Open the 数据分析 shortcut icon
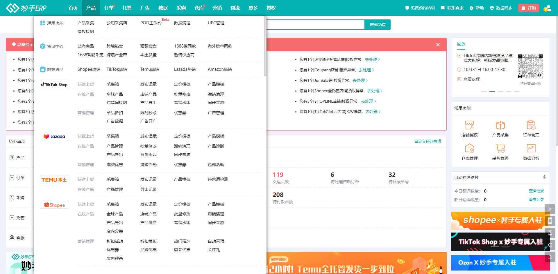This screenshot has height=274, width=558. tap(531, 148)
